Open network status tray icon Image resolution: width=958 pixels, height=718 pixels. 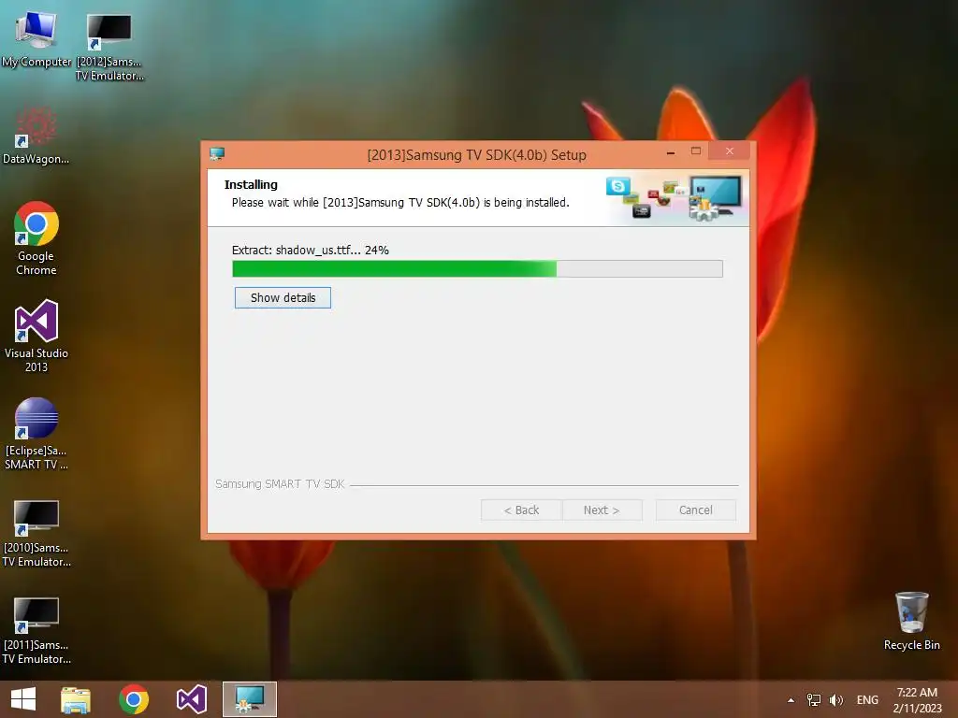pyautogui.click(x=814, y=700)
